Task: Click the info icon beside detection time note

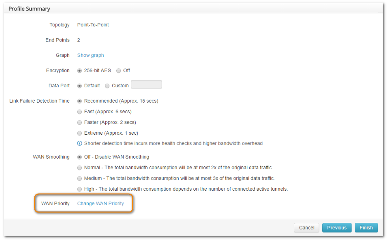Action: tap(80, 143)
